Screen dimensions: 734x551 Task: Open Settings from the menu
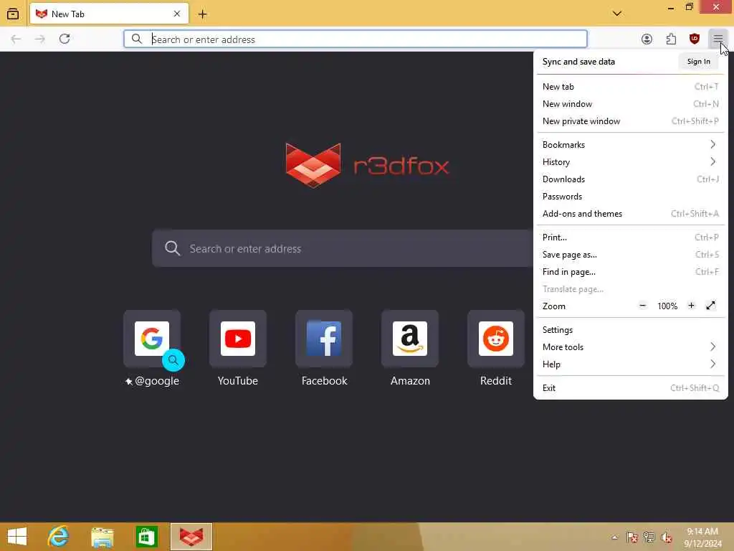[x=631, y=330]
